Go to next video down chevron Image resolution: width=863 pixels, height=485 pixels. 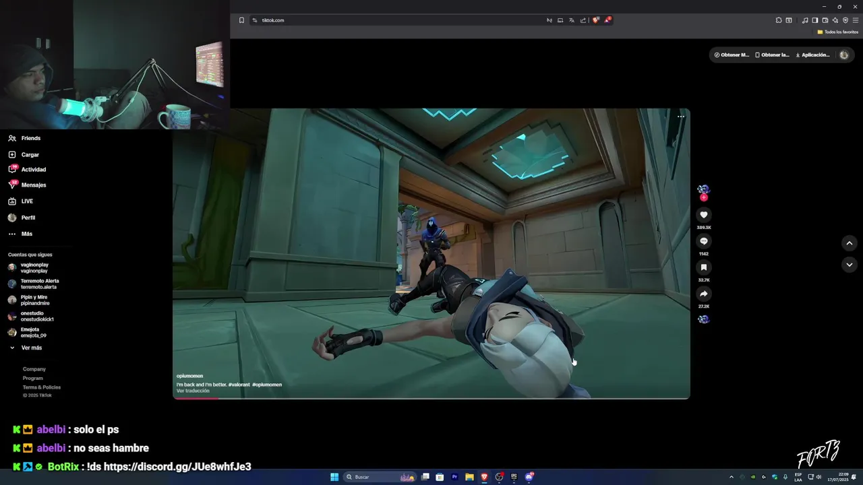tap(850, 265)
